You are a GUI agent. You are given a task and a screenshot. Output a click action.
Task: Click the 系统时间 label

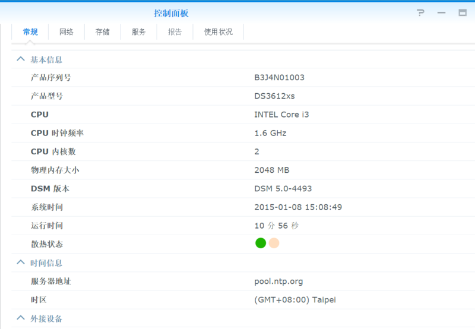click(47, 207)
